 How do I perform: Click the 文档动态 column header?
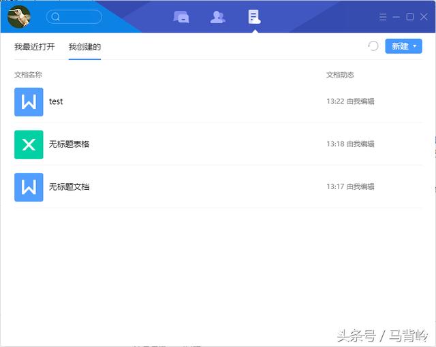(340, 75)
